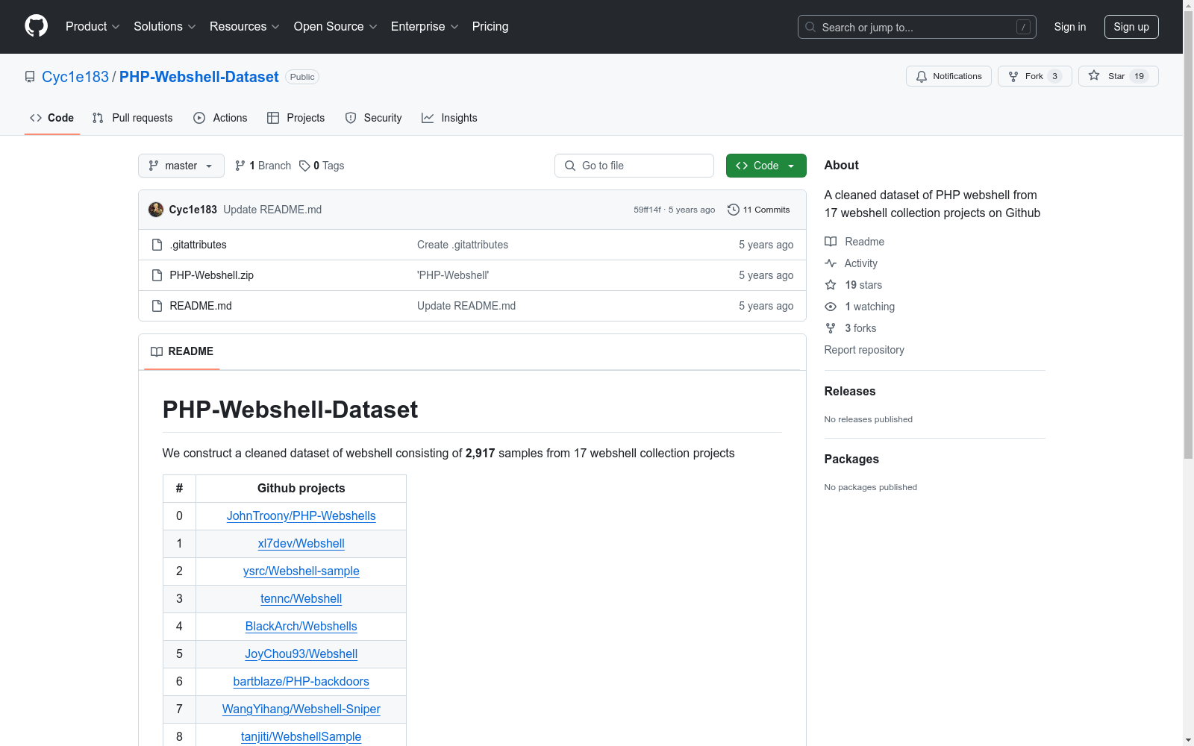Open the ysrc/Webshell-sample link

click(x=301, y=571)
